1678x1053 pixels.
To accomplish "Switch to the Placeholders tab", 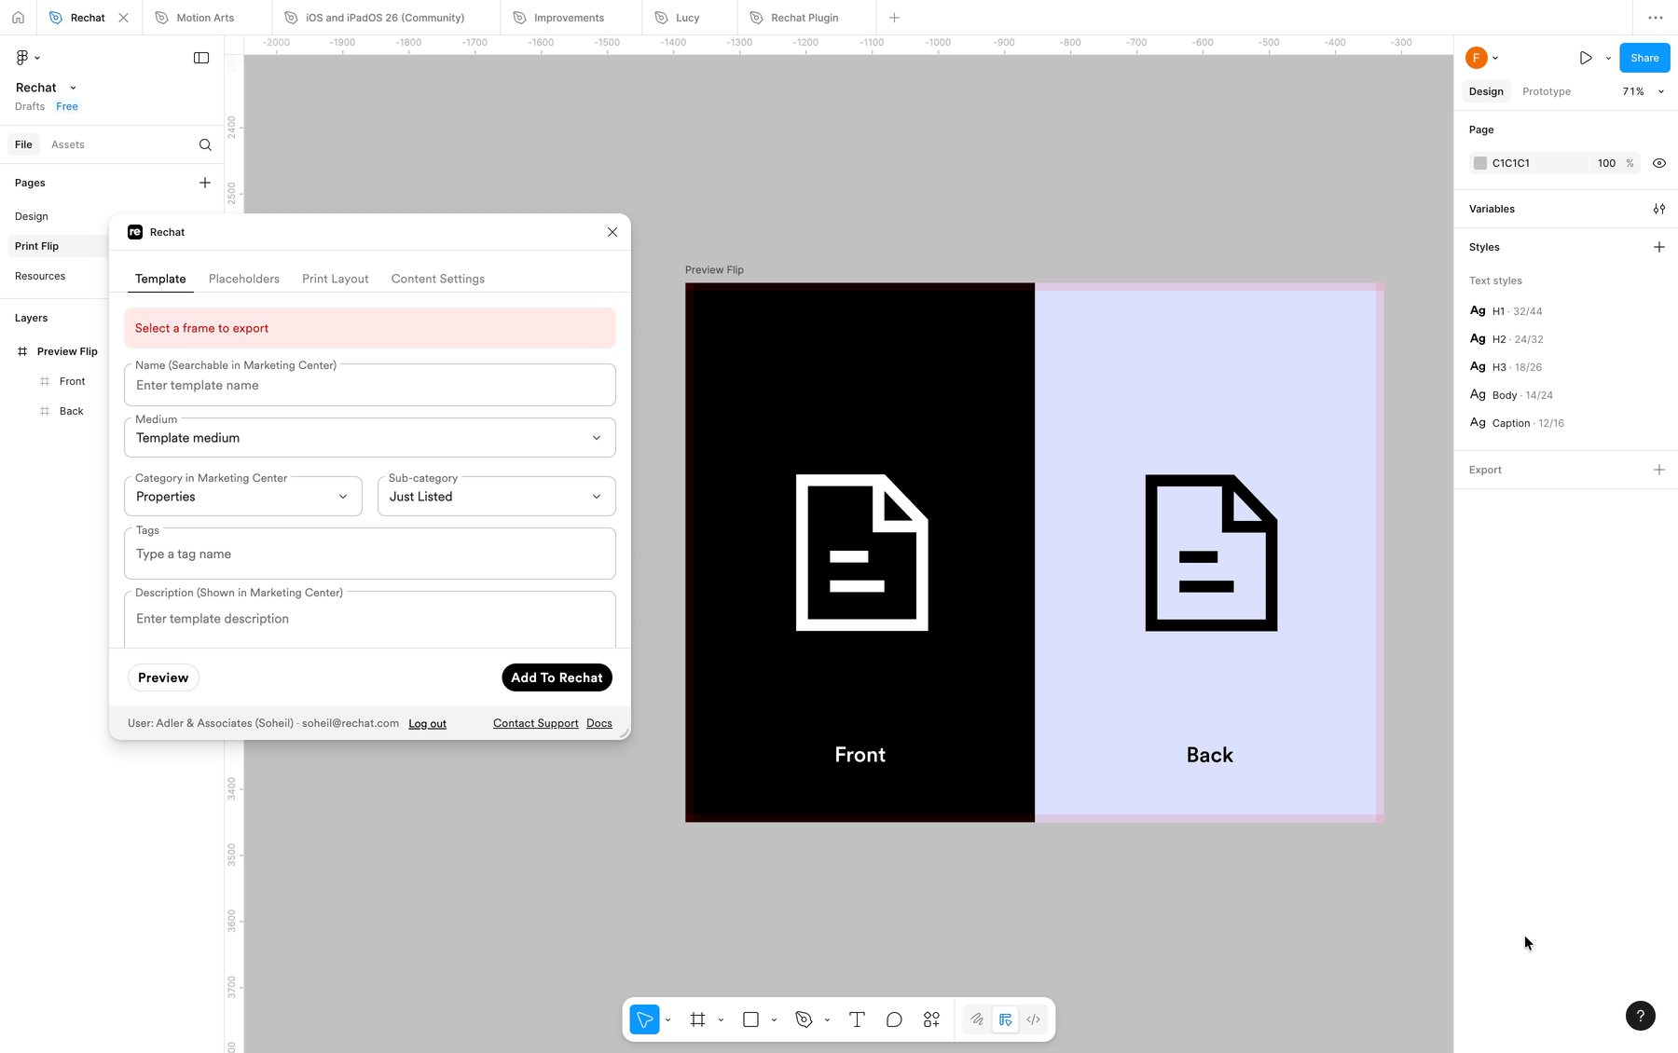I will tap(244, 279).
